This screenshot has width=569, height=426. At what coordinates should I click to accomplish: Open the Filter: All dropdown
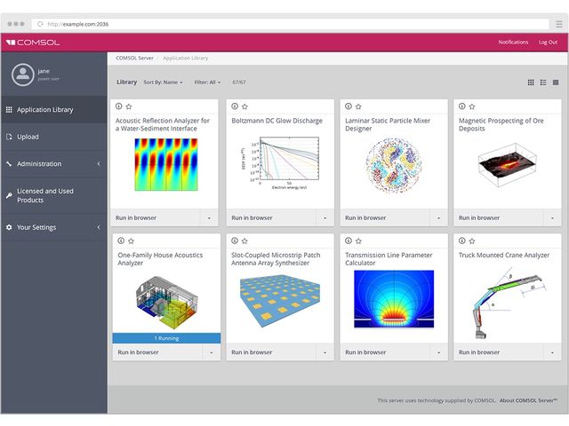tap(206, 82)
